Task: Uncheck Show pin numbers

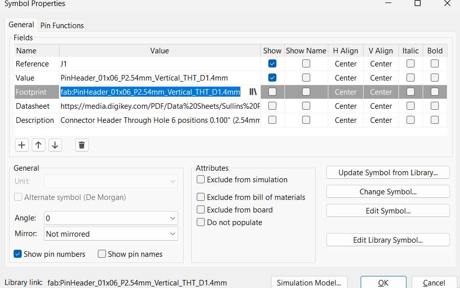Action: pyautogui.click(x=18, y=254)
